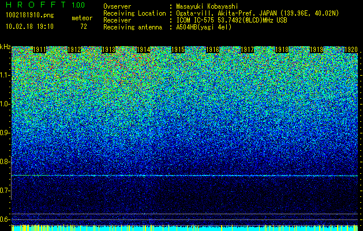Click the 1914 time marker
363x231 pixels.
[x=144, y=50]
